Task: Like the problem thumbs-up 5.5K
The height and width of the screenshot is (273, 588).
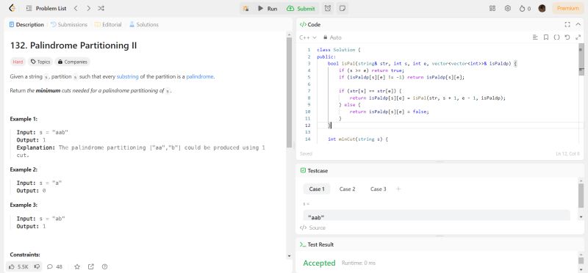Action: point(18,266)
